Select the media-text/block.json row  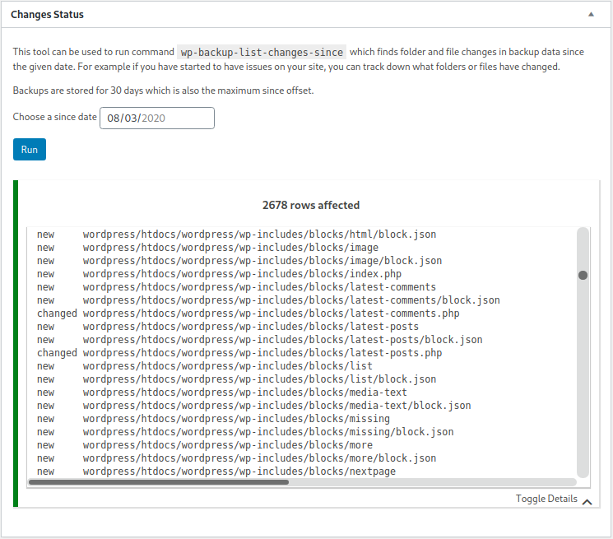tap(253, 406)
